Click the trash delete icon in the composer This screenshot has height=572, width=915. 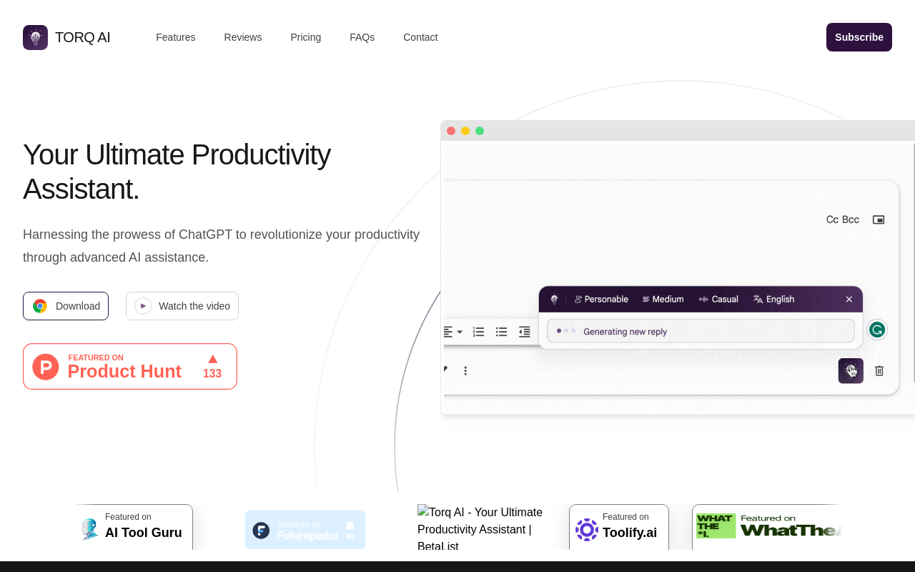879,370
